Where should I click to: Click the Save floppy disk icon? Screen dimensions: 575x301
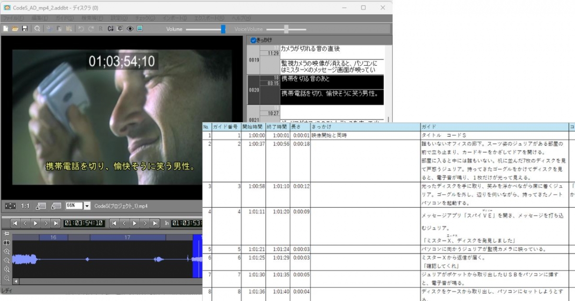(24, 29)
